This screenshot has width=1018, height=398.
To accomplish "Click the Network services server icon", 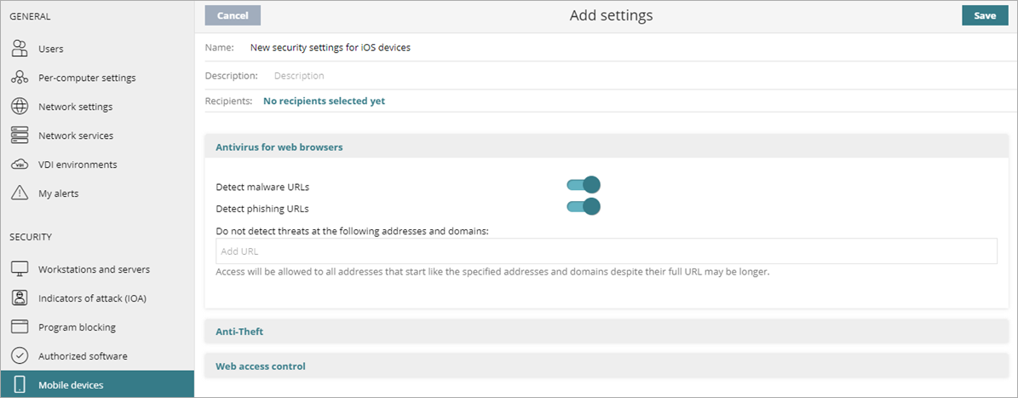I will coord(20,136).
